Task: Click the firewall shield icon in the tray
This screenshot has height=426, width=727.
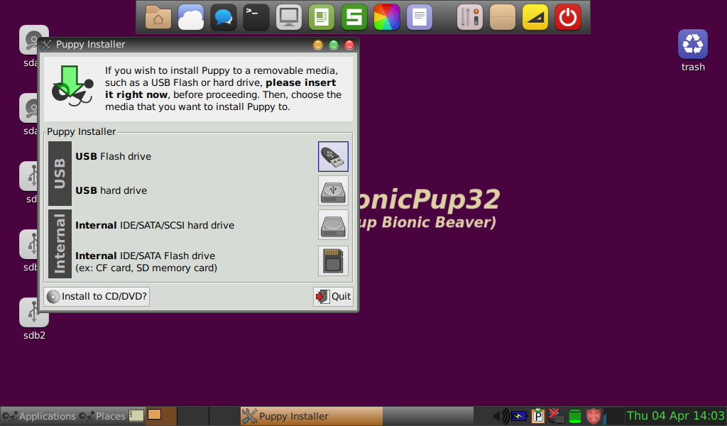Action: tap(594, 416)
